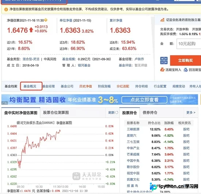The height and width of the screenshot is (194, 201).
Task: Click the 回活期宝 icon
Action: click(186, 70)
